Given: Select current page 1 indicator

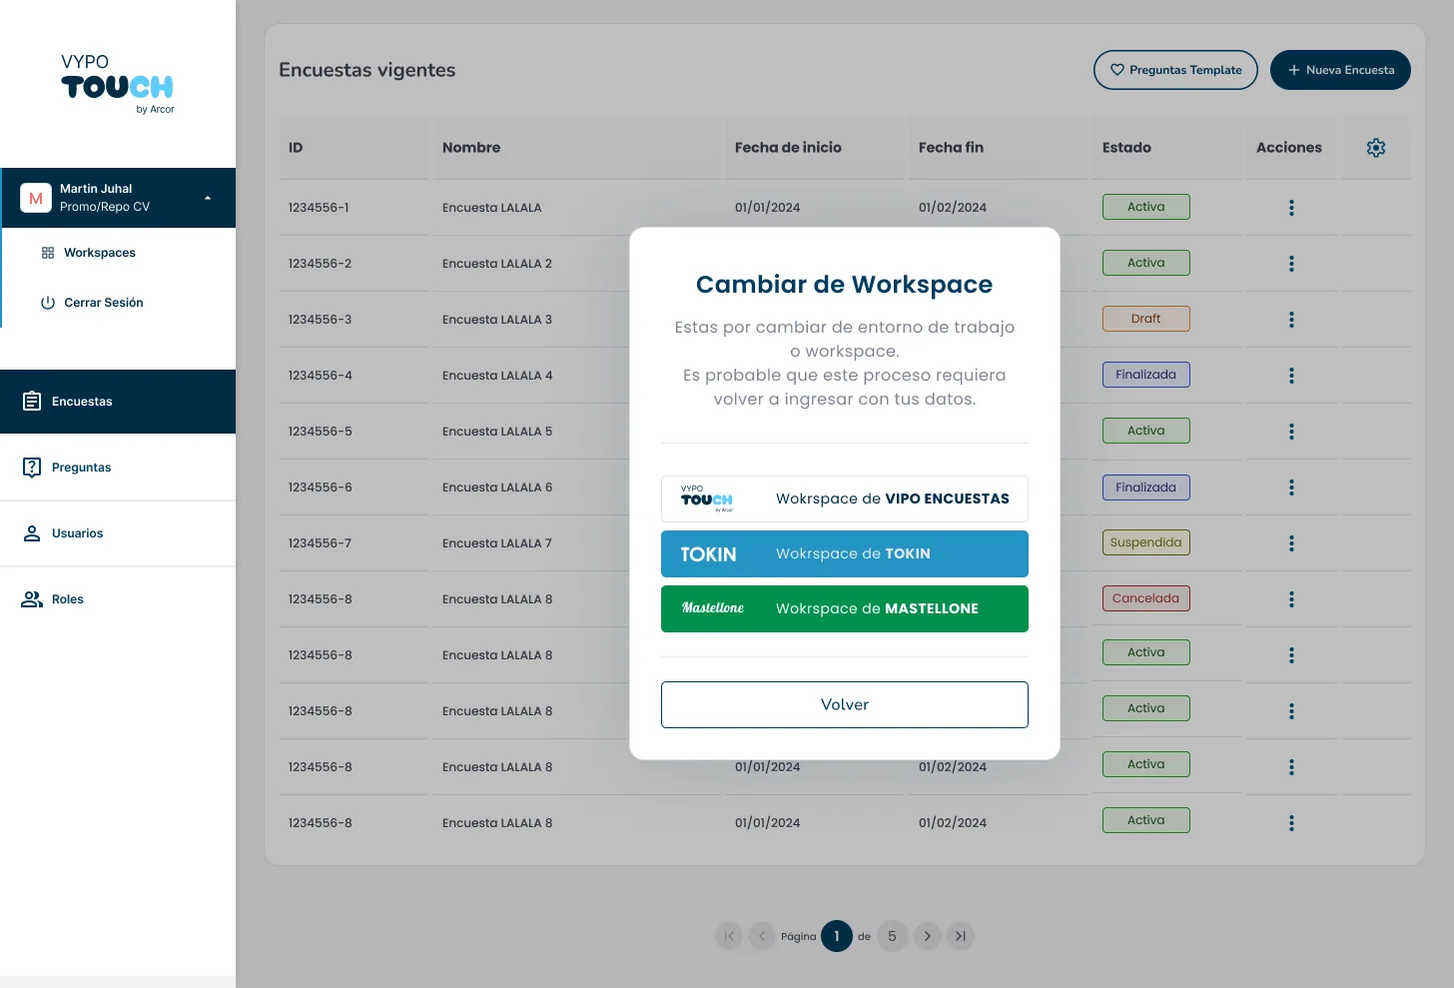Looking at the screenshot, I should 837,936.
